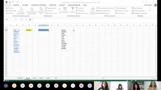Add a new sheet with plus button
Viewport: 161px width, 90px height.
coord(56,78)
